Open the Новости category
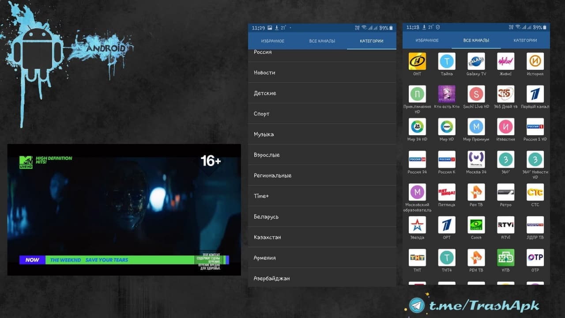Viewport: 565px width, 318px height. click(x=322, y=72)
